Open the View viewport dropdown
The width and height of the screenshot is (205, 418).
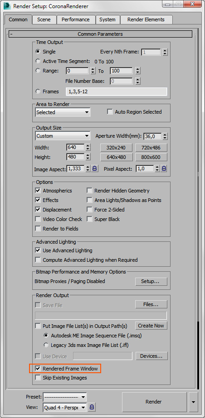(65, 407)
